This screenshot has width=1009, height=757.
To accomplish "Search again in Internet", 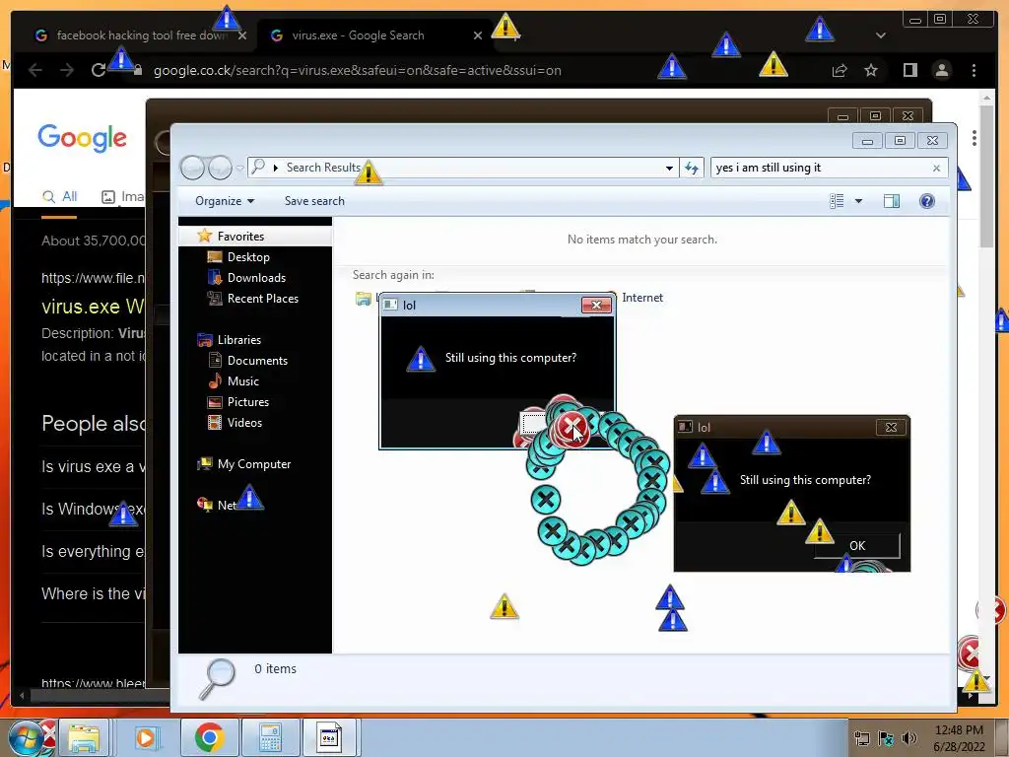I will (x=641, y=298).
